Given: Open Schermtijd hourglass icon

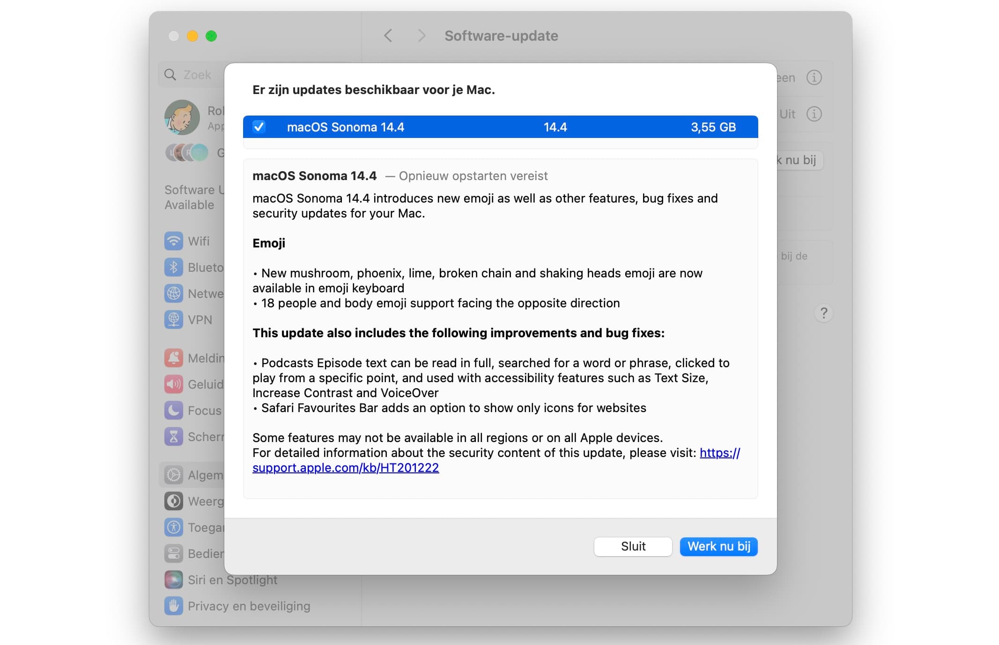Looking at the screenshot, I should [x=174, y=437].
